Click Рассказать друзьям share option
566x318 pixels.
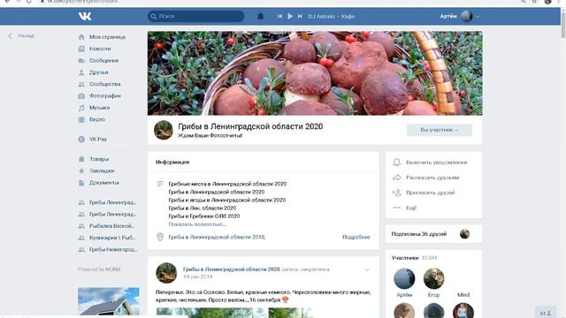pyautogui.click(x=432, y=178)
